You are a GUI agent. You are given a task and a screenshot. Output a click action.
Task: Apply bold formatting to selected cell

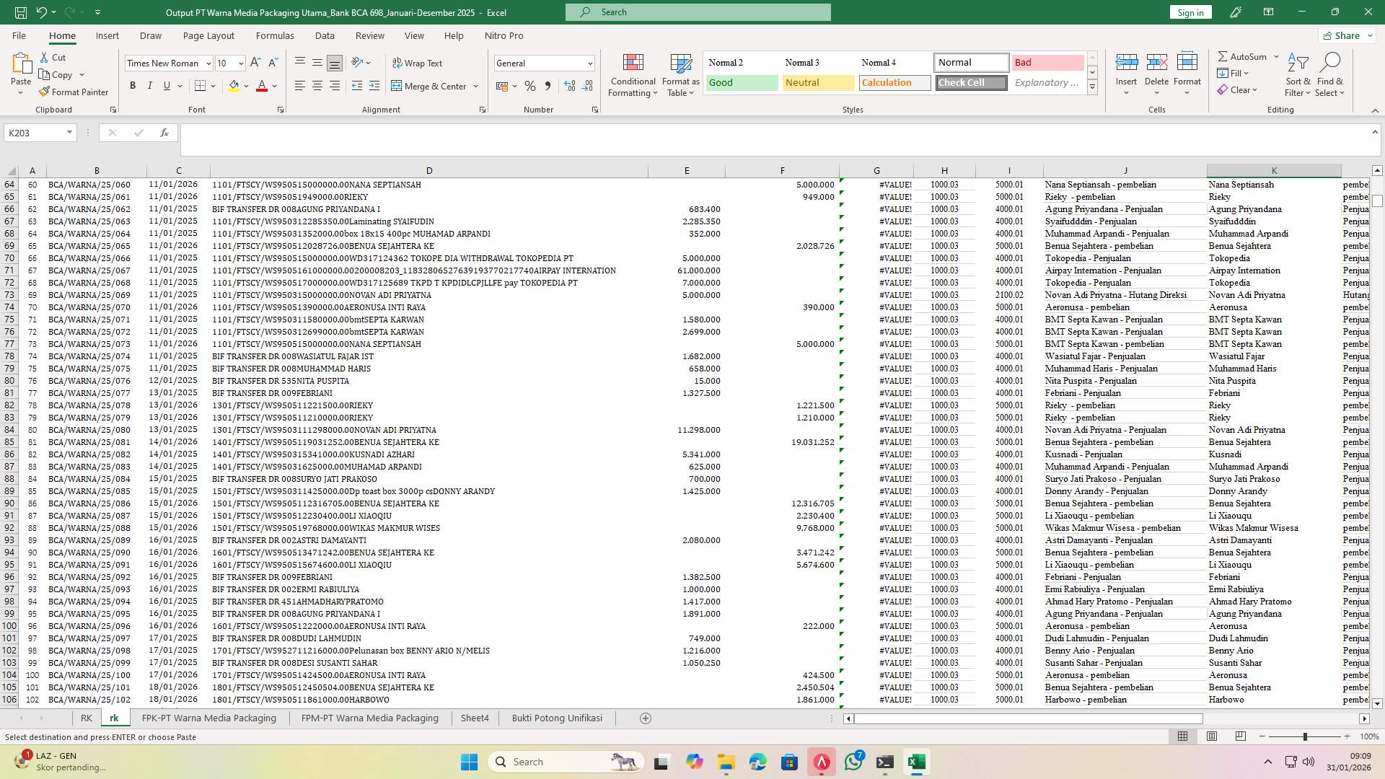point(133,85)
